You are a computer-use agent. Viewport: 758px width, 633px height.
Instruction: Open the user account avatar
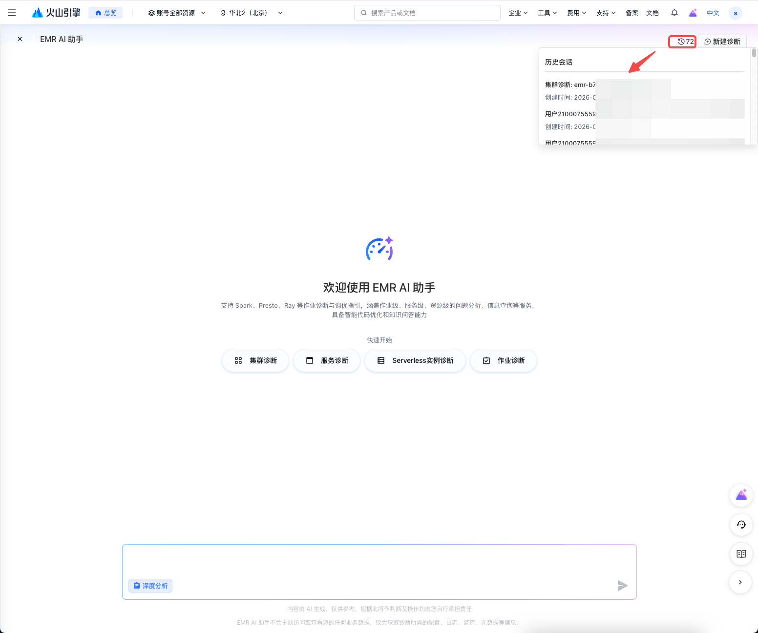[736, 13]
